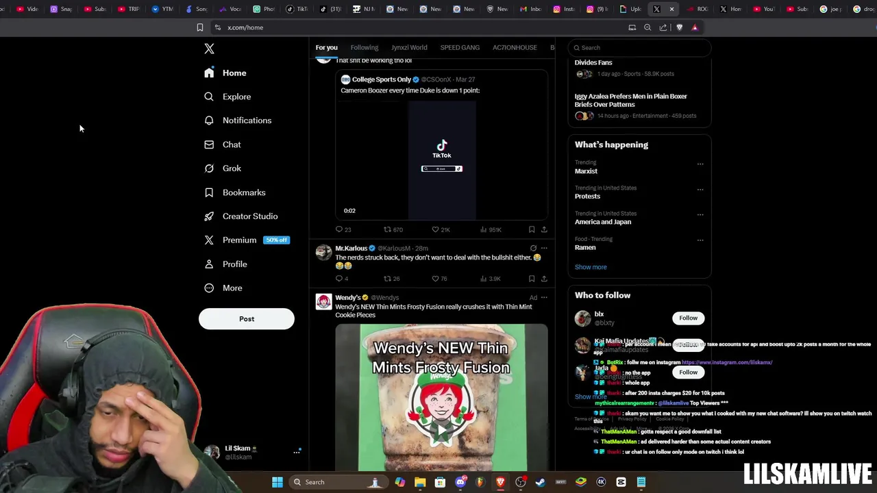
Task: Open more options for Protests trend
Action: (x=700, y=189)
